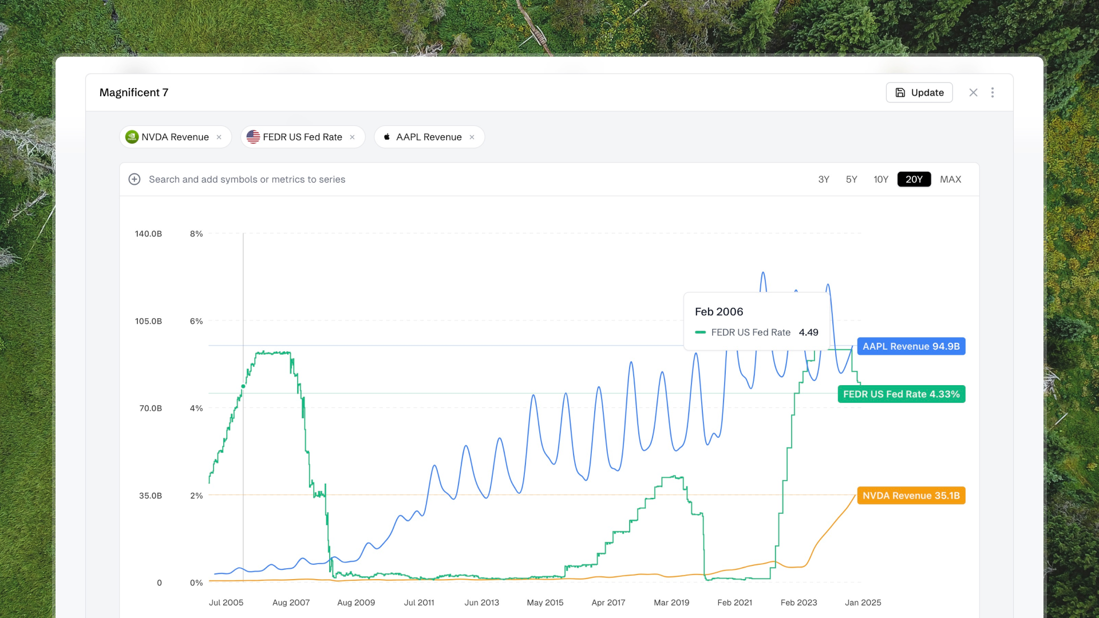Click the 2% rate axis label
1099x618 pixels.
[196, 496]
